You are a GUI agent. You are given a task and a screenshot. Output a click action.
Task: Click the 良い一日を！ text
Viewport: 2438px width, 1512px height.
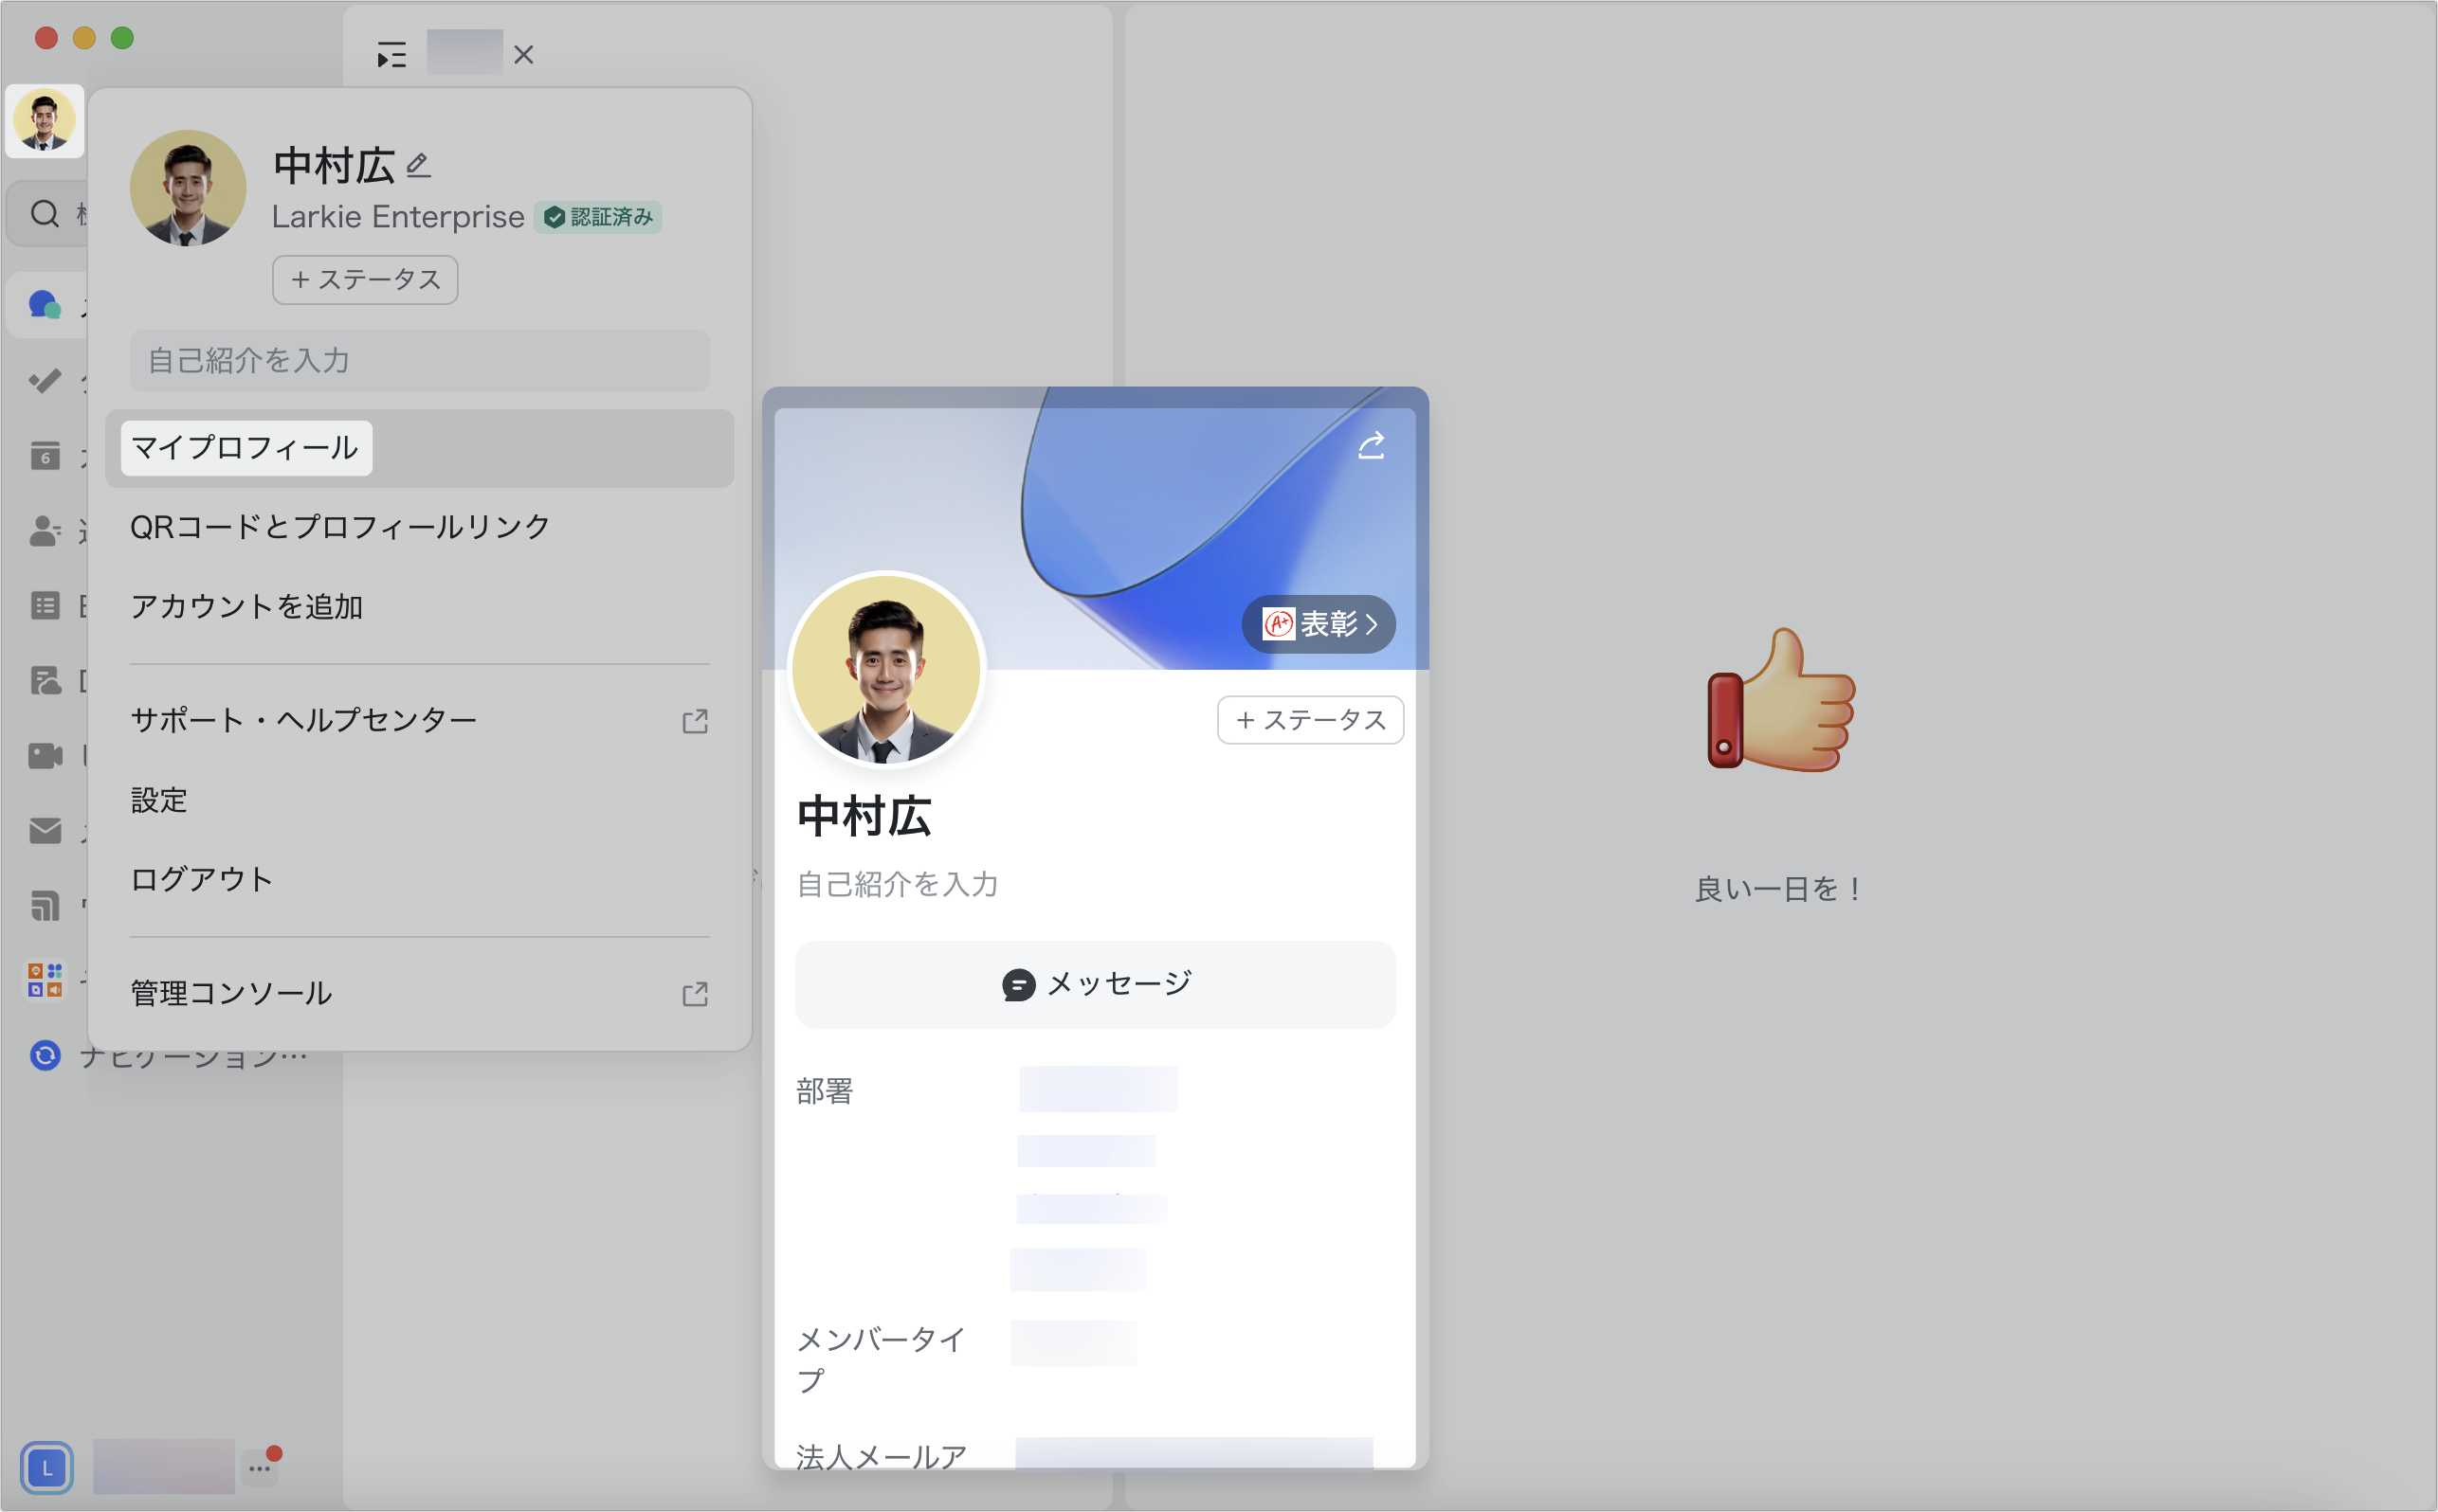[1780, 889]
